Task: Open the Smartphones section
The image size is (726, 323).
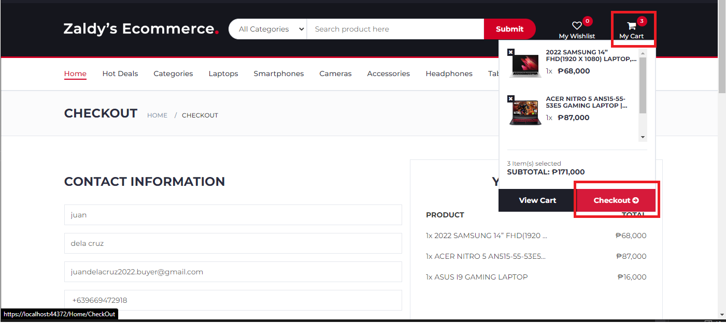Action: click(278, 74)
